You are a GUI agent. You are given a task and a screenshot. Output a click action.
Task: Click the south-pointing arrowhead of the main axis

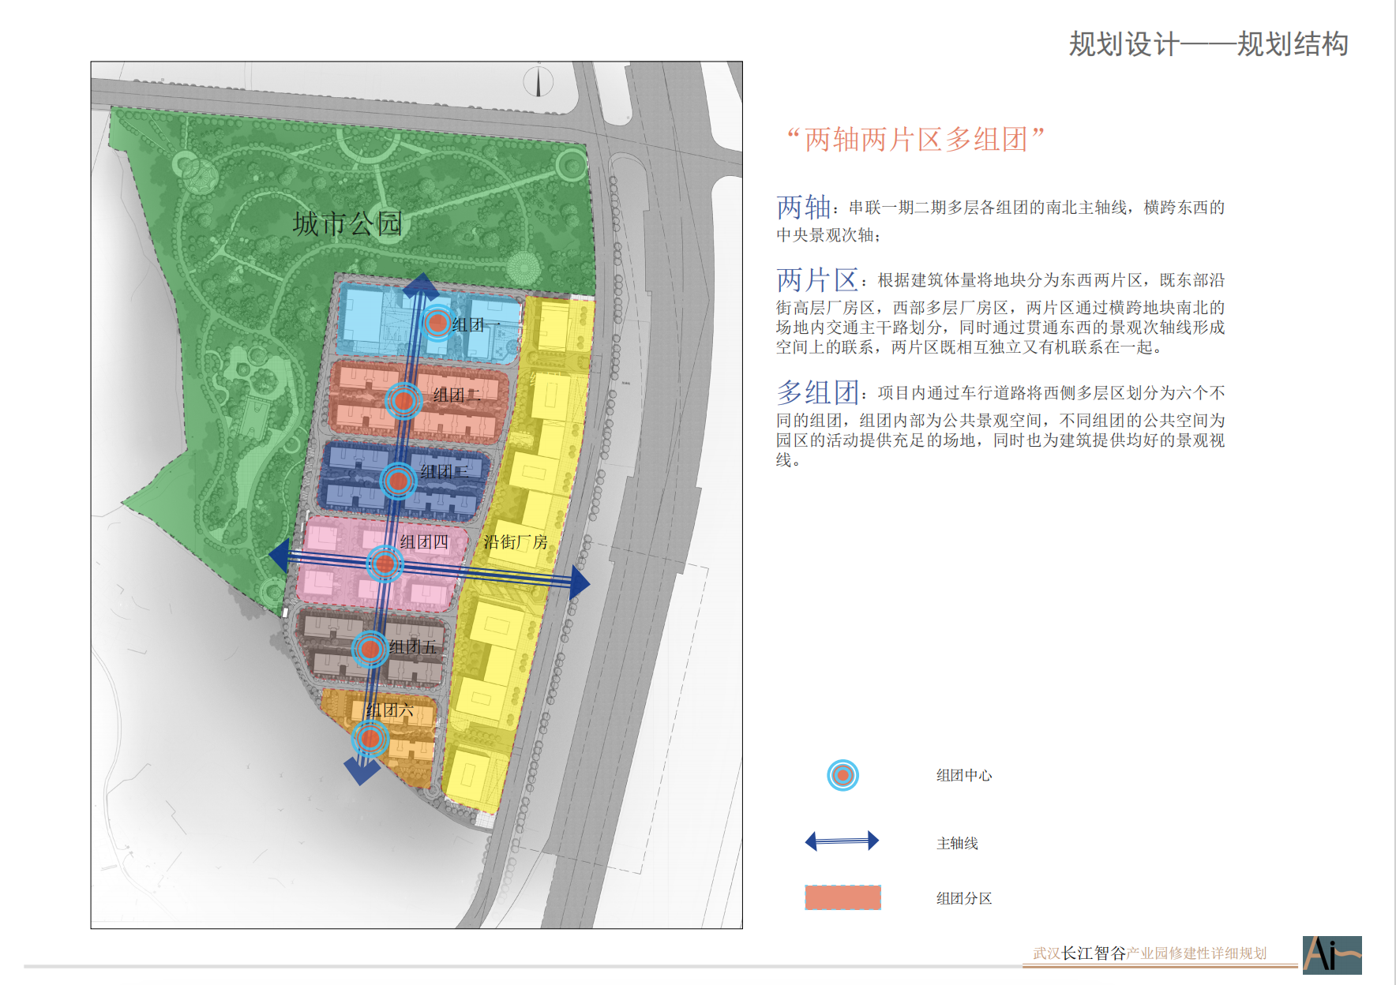pyautogui.click(x=362, y=772)
